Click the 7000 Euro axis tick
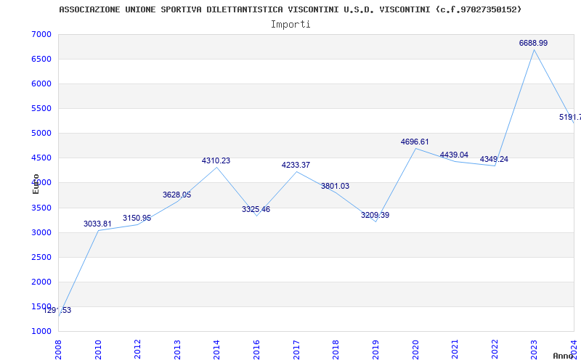581x363 pixels. coord(41,34)
